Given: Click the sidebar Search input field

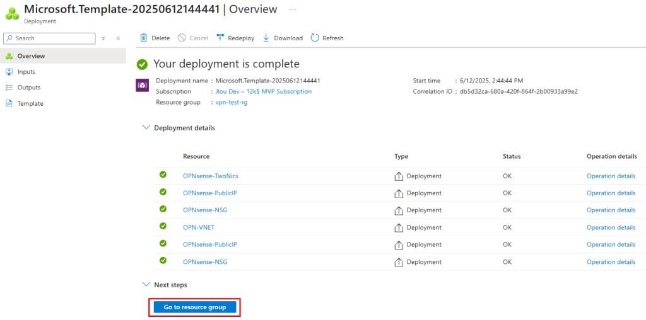Looking at the screenshot, I should click(49, 38).
